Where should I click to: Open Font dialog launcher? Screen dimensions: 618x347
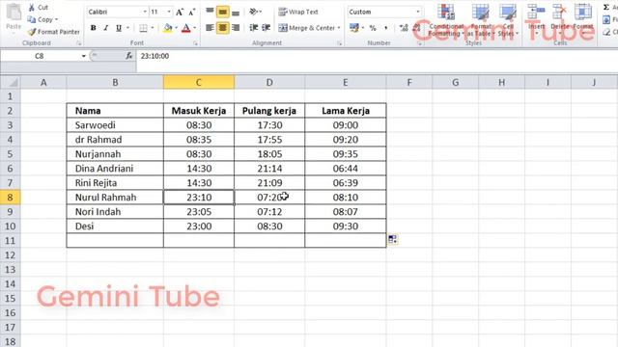pos(195,43)
